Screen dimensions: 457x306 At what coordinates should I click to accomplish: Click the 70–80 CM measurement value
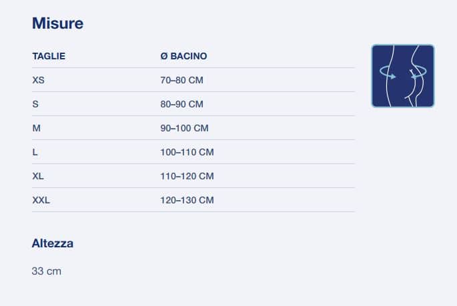181,80
